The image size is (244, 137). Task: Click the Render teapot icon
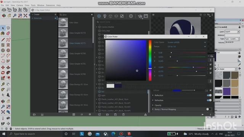click(140, 16)
